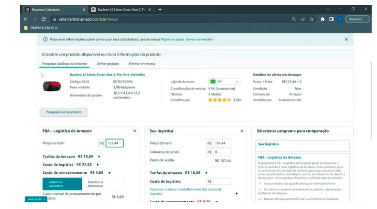Open the SIMPLIFICANDO A... bookmark folder
The image size is (377, 209).
[x=42, y=28]
